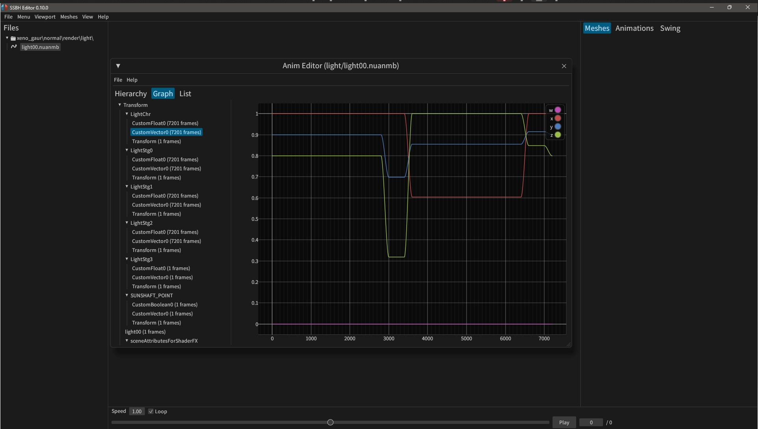Toggle the y channel legend marker

[558, 127]
